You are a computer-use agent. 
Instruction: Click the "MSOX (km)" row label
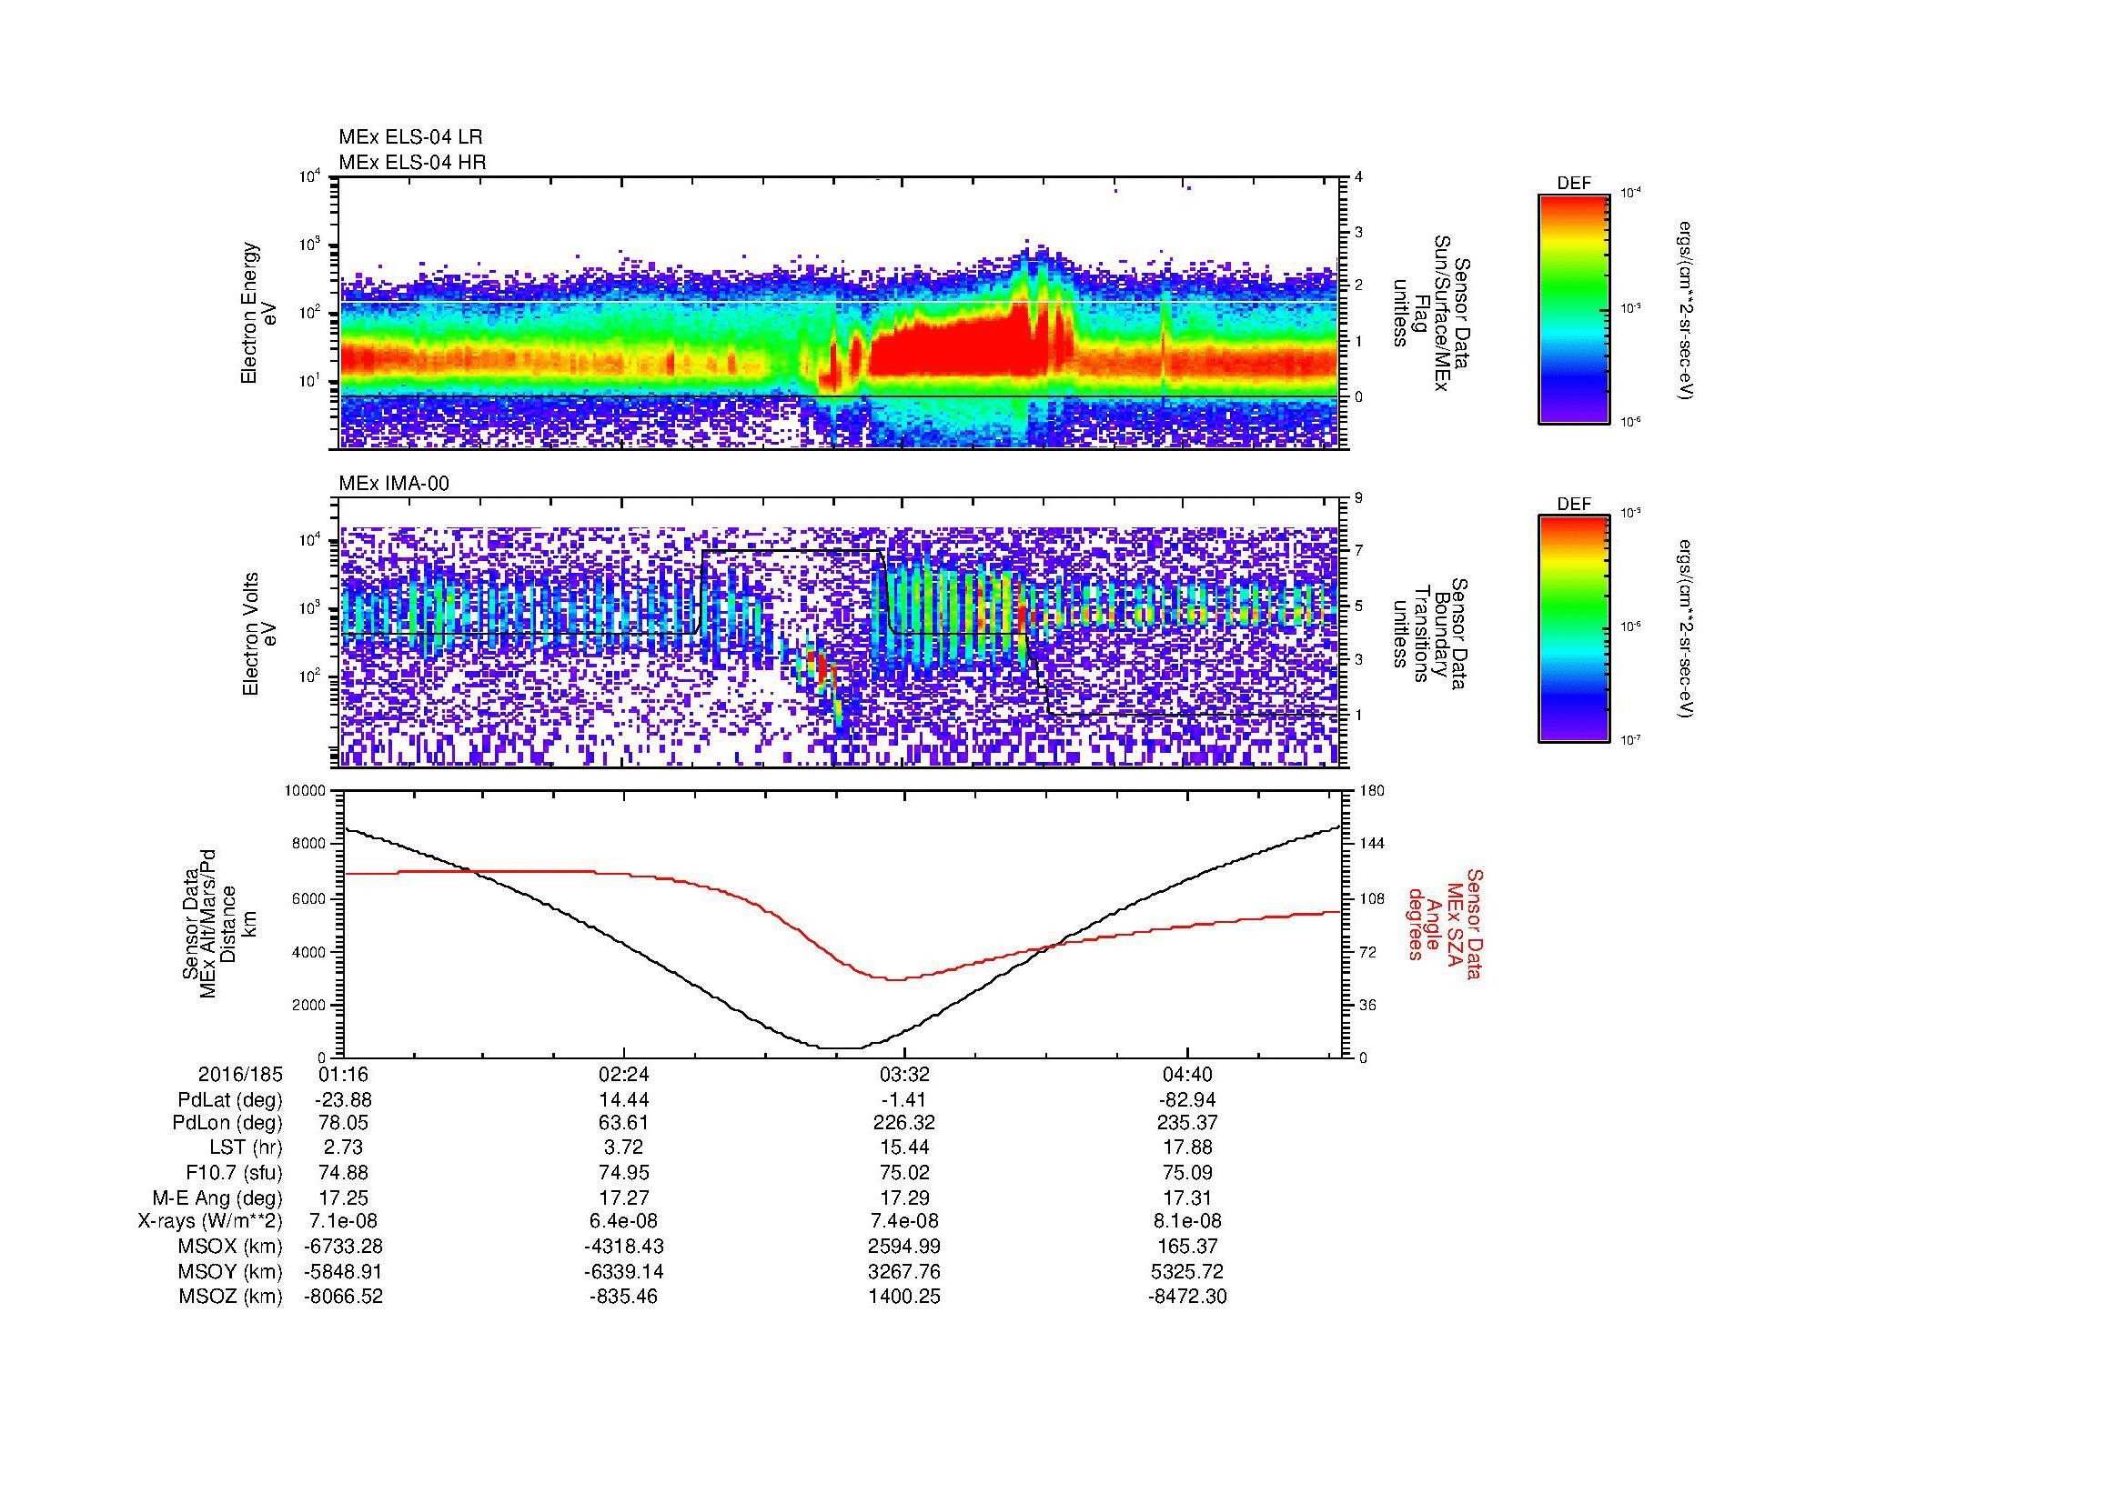click(230, 1247)
